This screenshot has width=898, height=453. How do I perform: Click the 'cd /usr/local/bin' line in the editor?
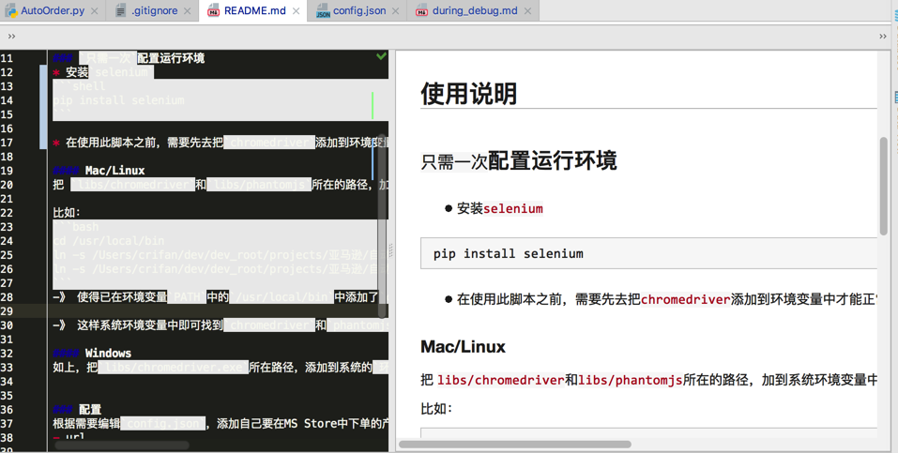(x=109, y=240)
